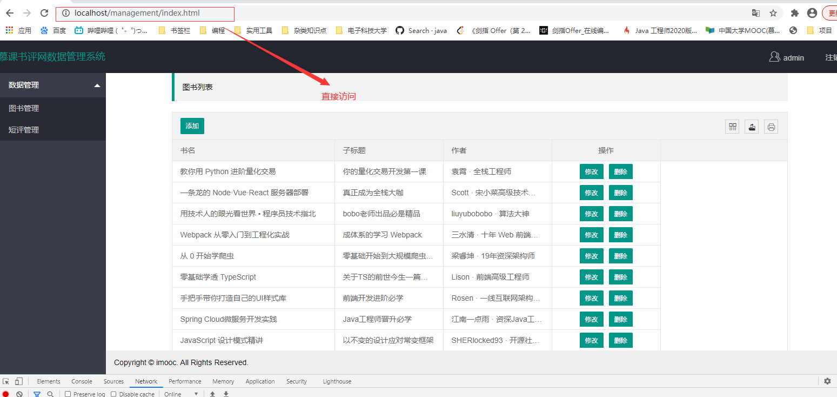Click the import HAR upload arrow icon

(x=212, y=394)
